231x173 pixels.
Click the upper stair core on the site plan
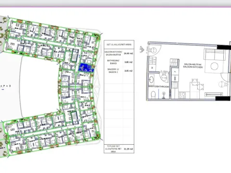(74, 55)
